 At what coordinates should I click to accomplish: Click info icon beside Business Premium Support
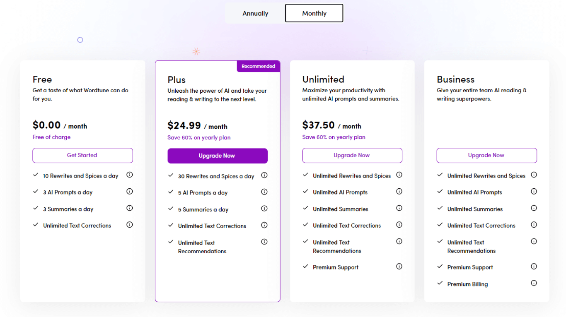coord(534,267)
